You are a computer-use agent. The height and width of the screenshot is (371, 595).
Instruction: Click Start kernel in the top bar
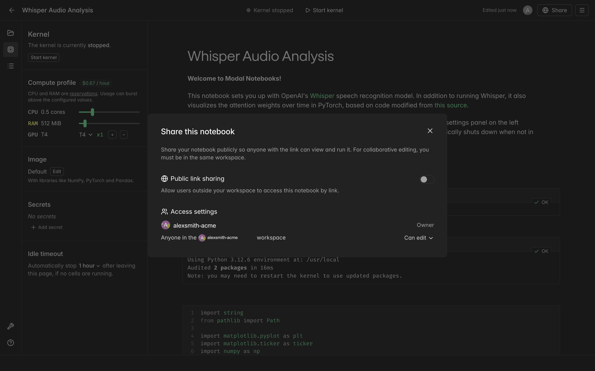[324, 10]
